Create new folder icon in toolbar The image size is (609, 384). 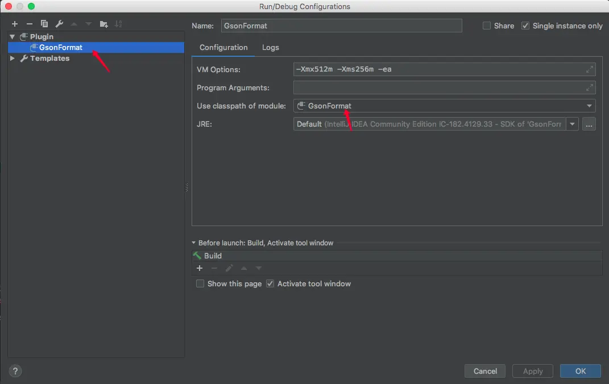coord(103,24)
